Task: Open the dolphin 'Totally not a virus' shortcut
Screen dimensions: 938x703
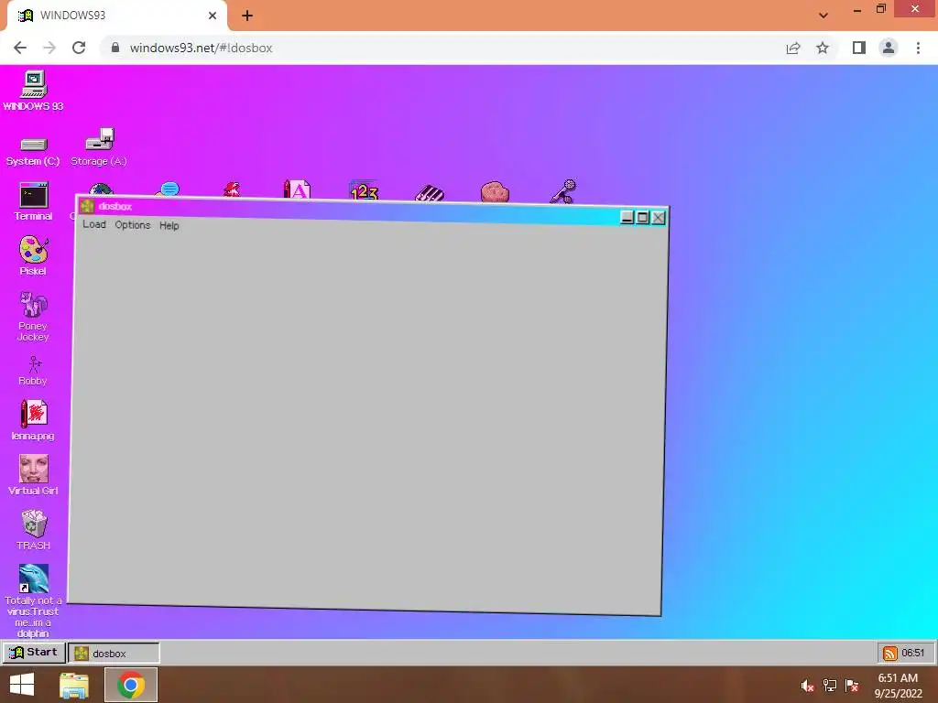Action: coord(34,600)
